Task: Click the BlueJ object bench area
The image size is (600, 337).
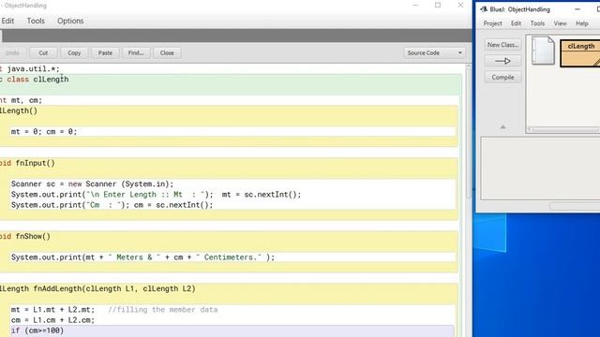Action: [540, 168]
